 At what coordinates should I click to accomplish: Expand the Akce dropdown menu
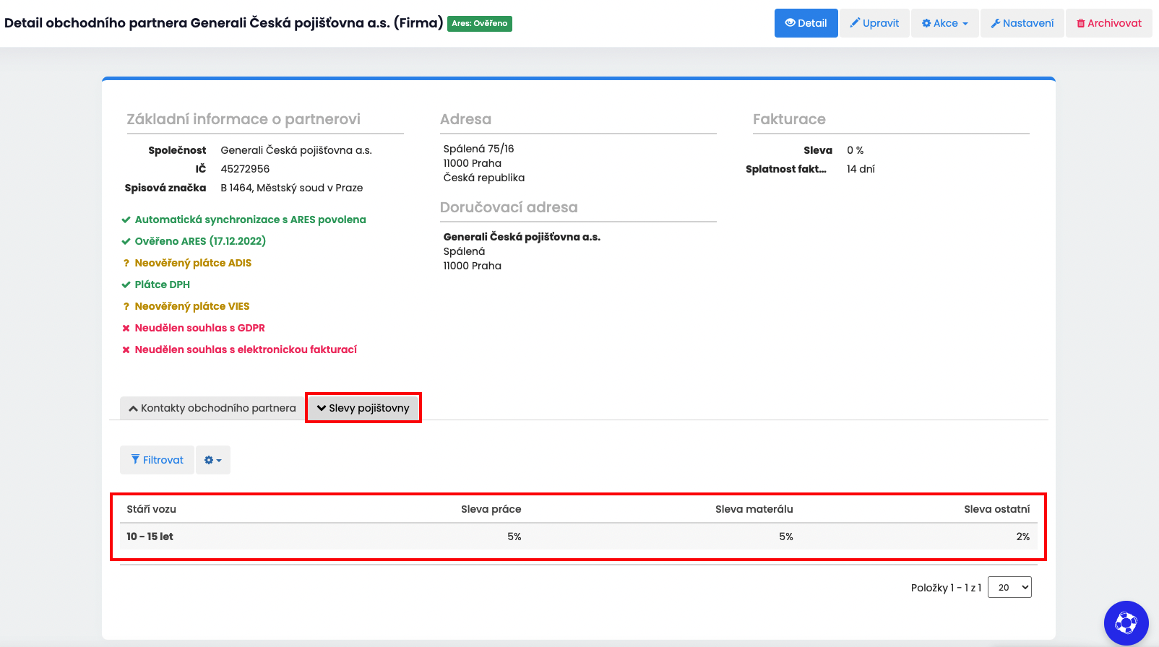tap(944, 23)
